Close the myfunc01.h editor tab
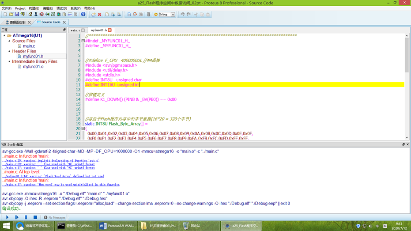 [110, 30]
